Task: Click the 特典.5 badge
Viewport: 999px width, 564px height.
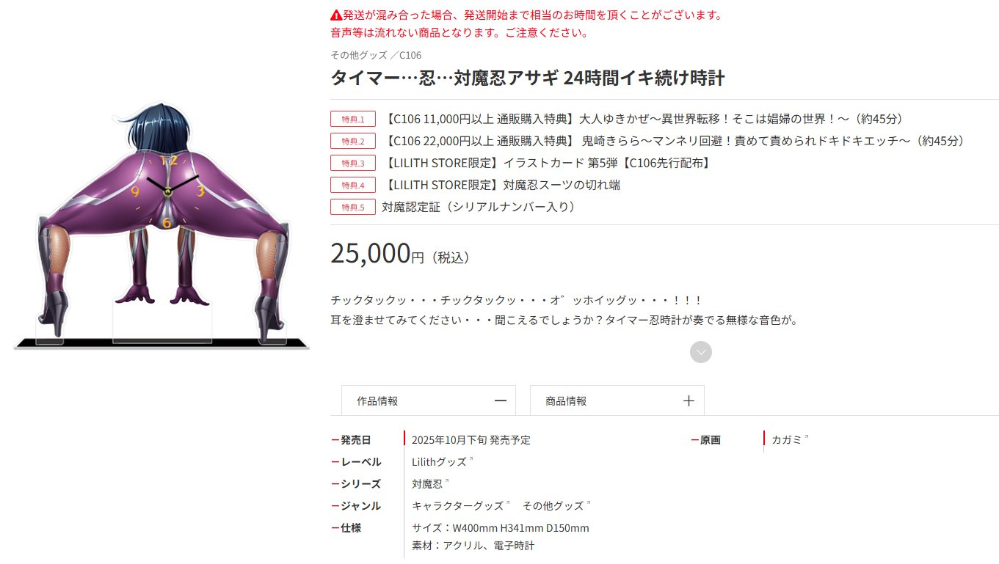Action: [353, 207]
